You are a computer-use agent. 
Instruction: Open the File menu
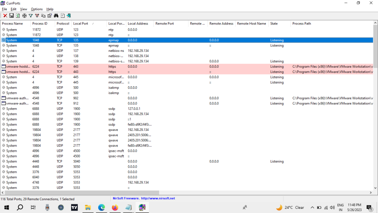(x=5, y=9)
